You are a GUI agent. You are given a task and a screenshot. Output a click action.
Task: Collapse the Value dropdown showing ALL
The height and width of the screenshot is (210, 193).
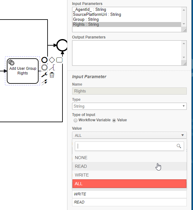(129, 135)
